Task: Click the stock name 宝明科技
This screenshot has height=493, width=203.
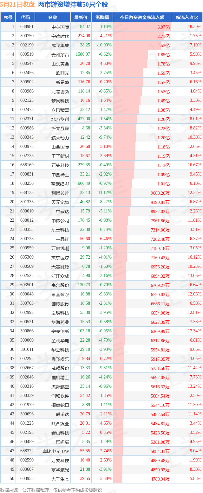Action: [60, 313]
